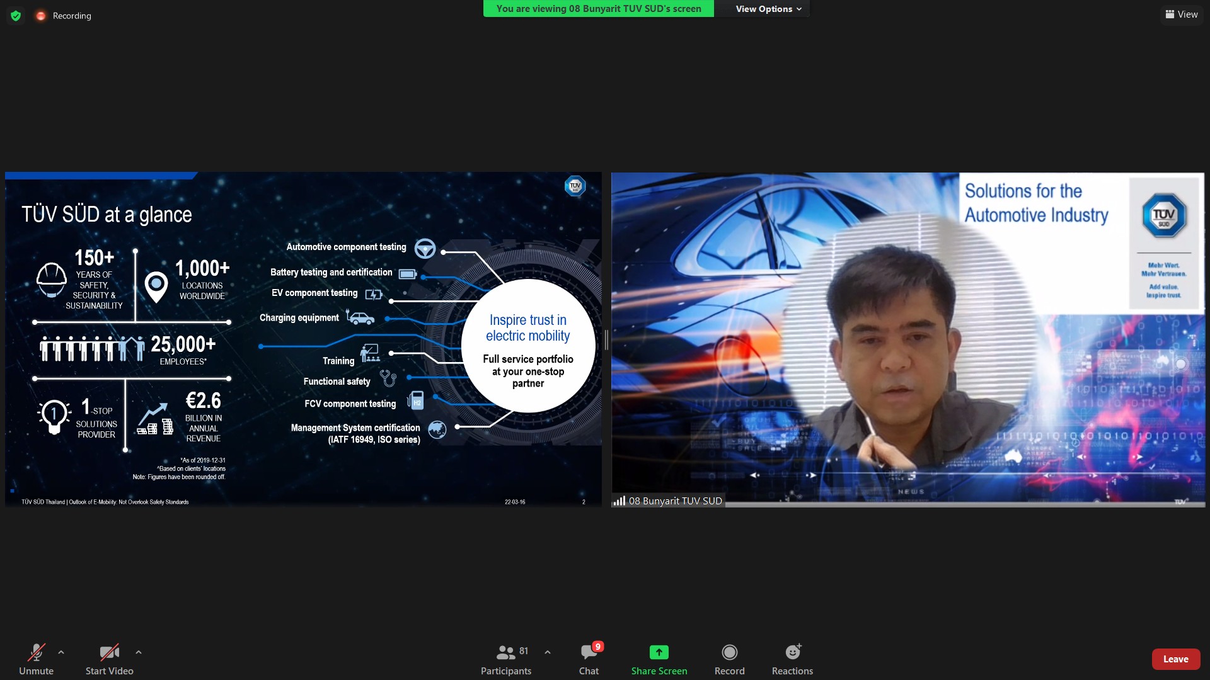
Task: Click the red Leave button
Action: [1176, 659]
